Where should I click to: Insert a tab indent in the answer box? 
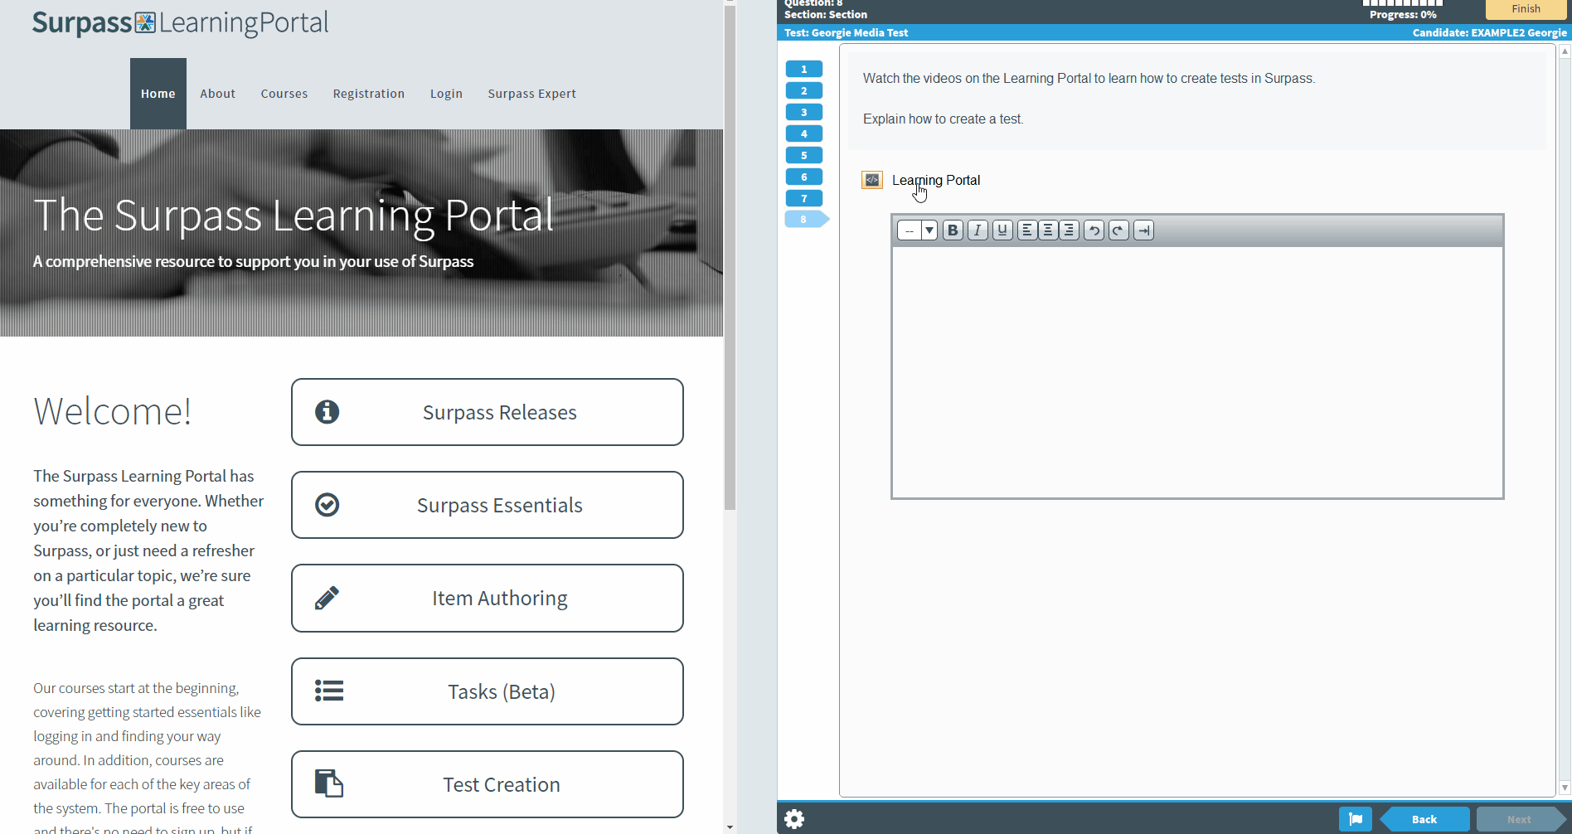coord(1143,230)
